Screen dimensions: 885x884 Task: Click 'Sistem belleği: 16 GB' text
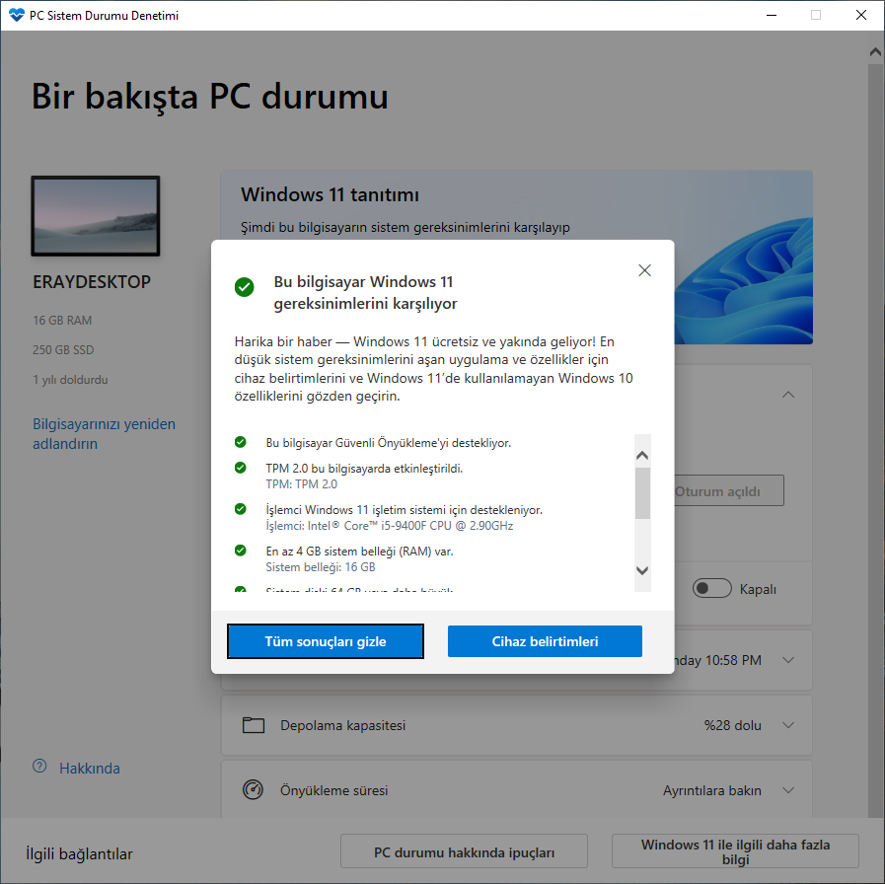(x=321, y=566)
